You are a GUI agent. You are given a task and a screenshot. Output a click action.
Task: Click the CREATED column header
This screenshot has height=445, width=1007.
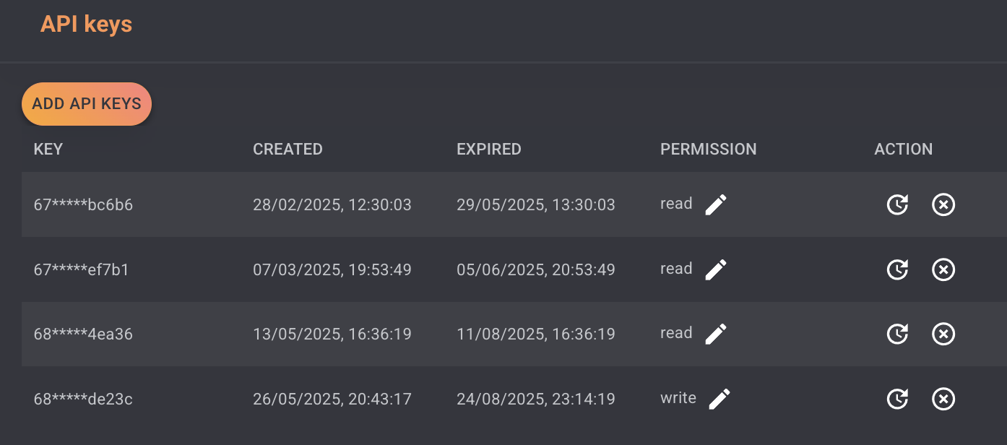click(288, 150)
